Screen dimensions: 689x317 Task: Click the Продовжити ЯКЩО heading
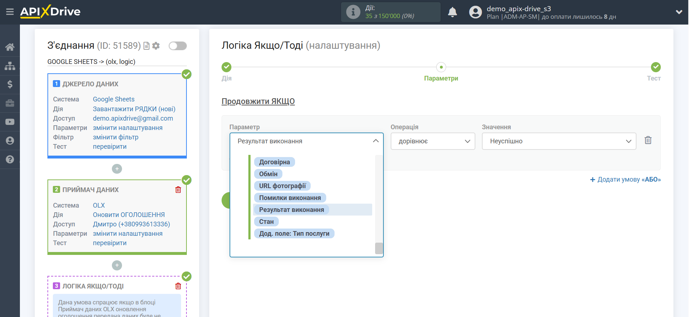258,101
